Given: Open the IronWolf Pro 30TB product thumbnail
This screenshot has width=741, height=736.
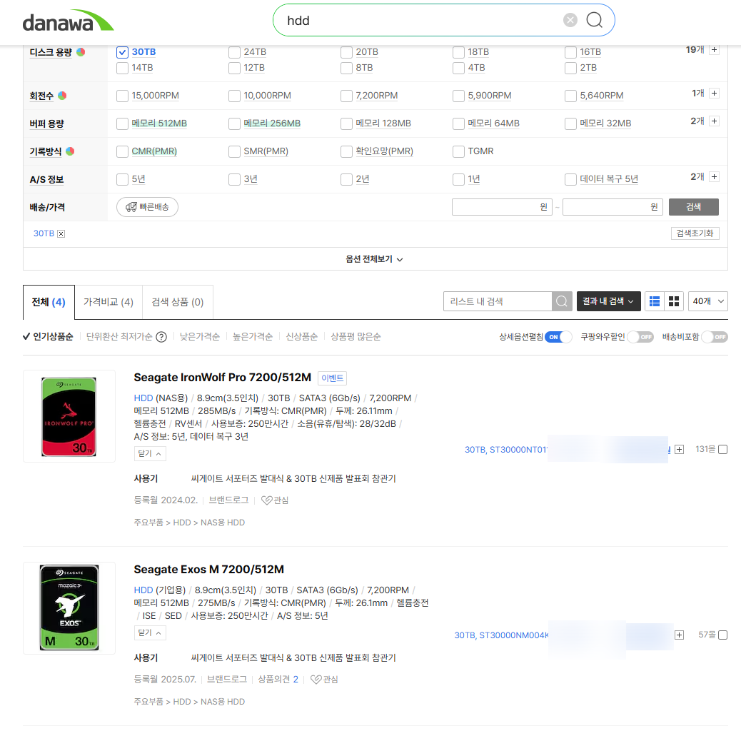Looking at the screenshot, I should pyautogui.click(x=69, y=416).
